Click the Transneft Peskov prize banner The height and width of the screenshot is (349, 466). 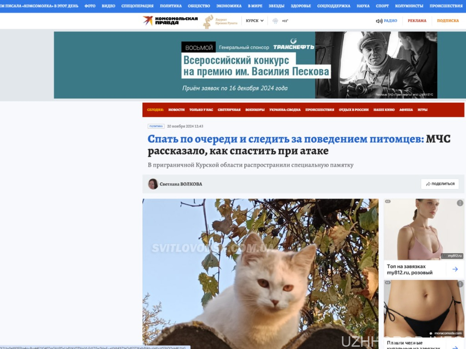pyautogui.click(x=245, y=65)
